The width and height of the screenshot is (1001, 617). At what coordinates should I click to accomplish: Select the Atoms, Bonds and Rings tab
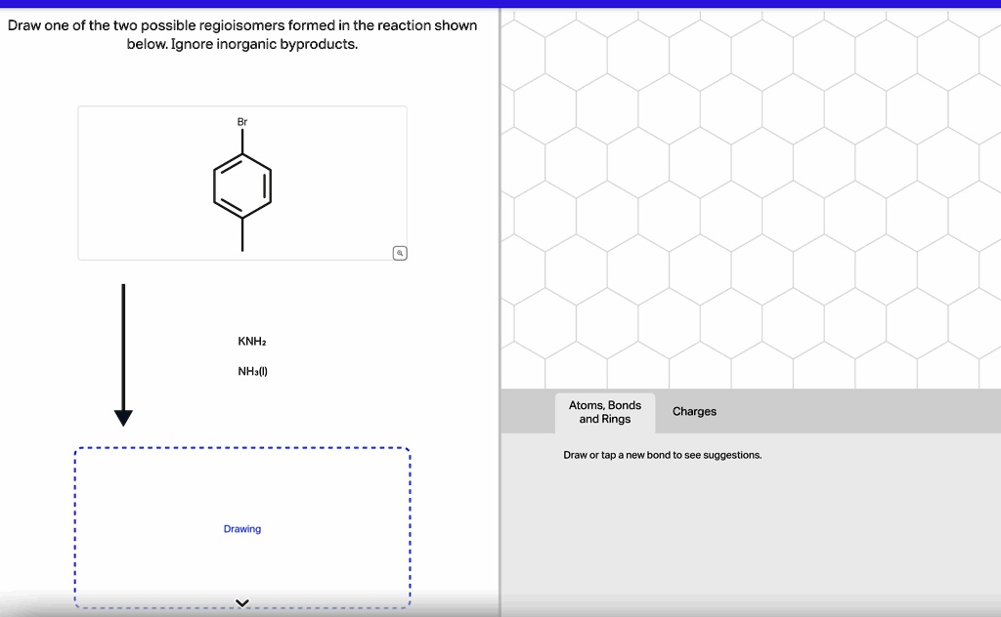[604, 411]
